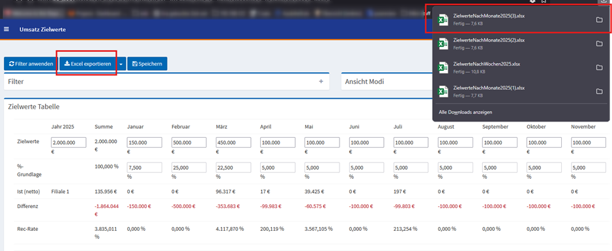
Task: Click the Februar column header
Action: pos(181,127)
